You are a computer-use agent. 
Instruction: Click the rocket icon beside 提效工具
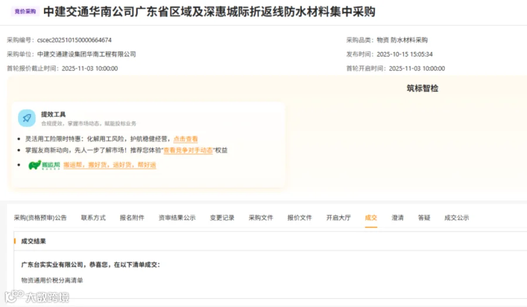coord(26,118)
